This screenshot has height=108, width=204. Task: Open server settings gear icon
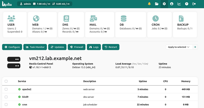pyautogui.click(x=164, y=4)
